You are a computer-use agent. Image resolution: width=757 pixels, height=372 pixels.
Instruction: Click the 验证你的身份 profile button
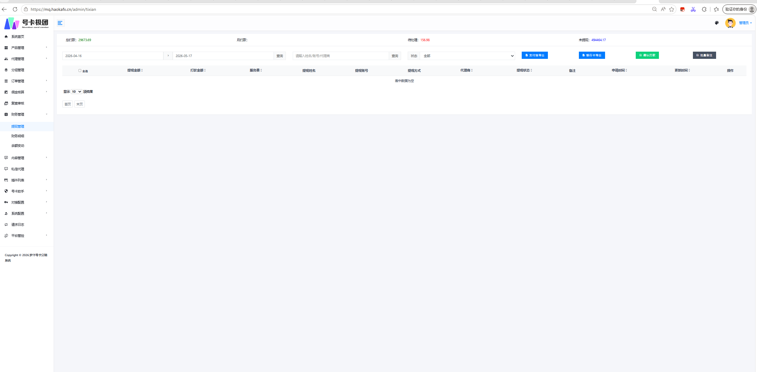739,9
